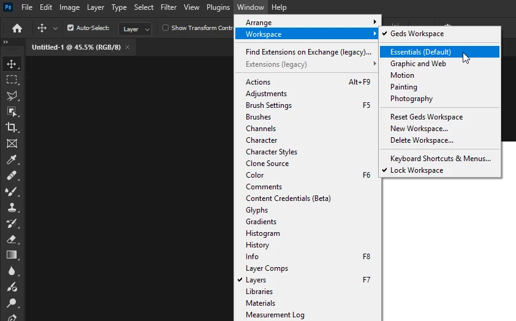The image size is (516, 321).
Task: Toggle Show Transform Controls checkbox
Action: (x=165, y=28)
